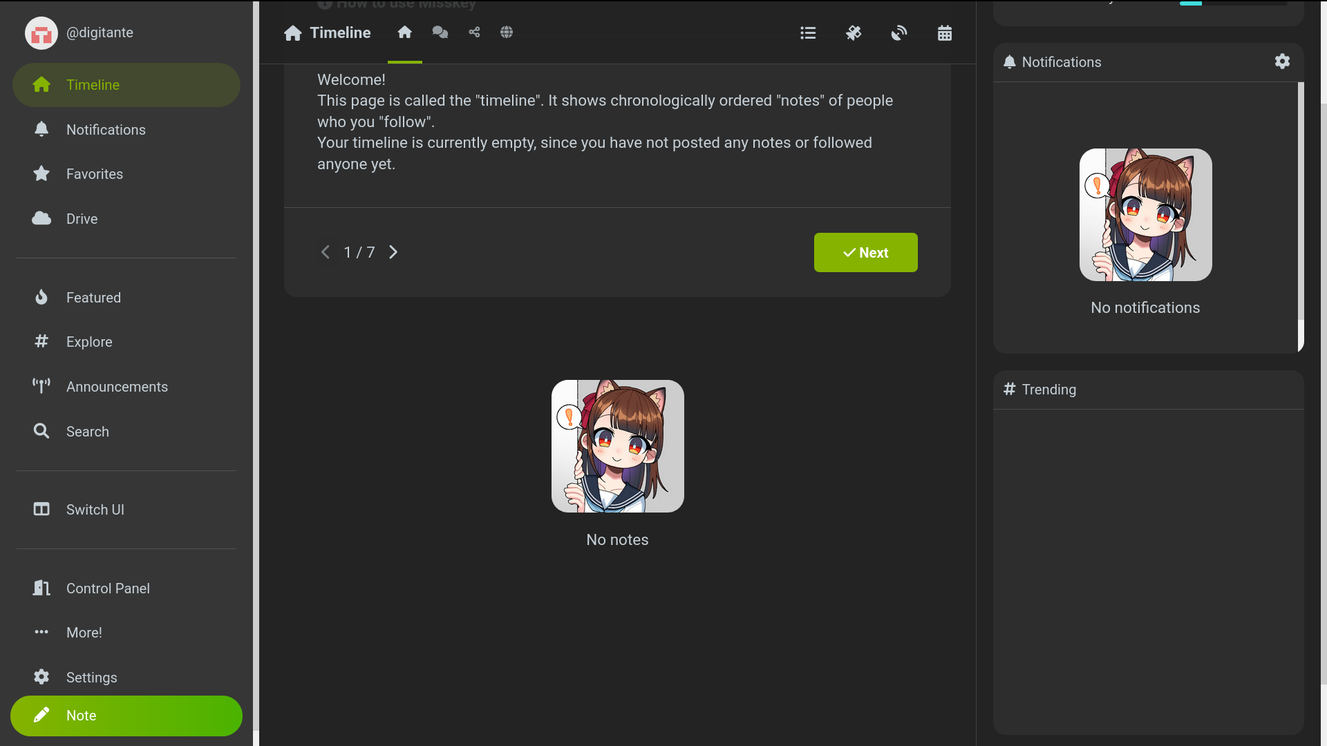1327x746 pixels.
Task: Select the home timeline tab icon
Action: tap(405, 32)
